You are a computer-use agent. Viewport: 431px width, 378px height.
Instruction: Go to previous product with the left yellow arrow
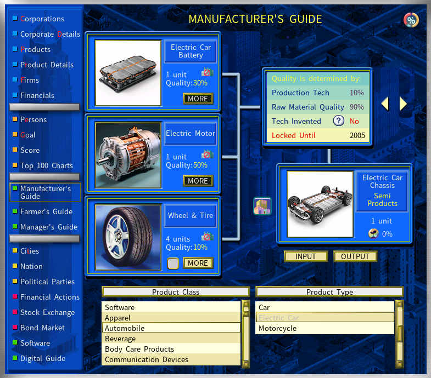pos(385,104)
